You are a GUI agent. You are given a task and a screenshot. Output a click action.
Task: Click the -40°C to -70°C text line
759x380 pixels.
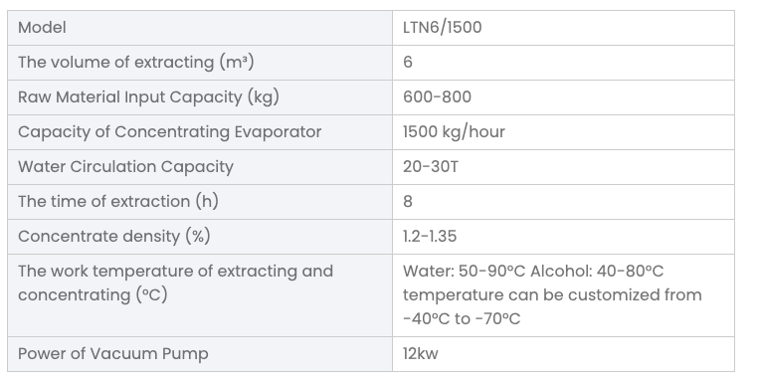pos(462,319)
